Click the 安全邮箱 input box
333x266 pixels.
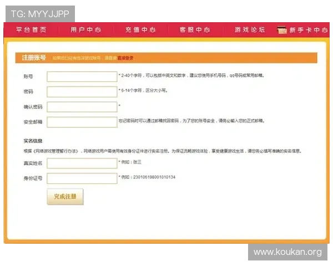(x=82, y=122)
